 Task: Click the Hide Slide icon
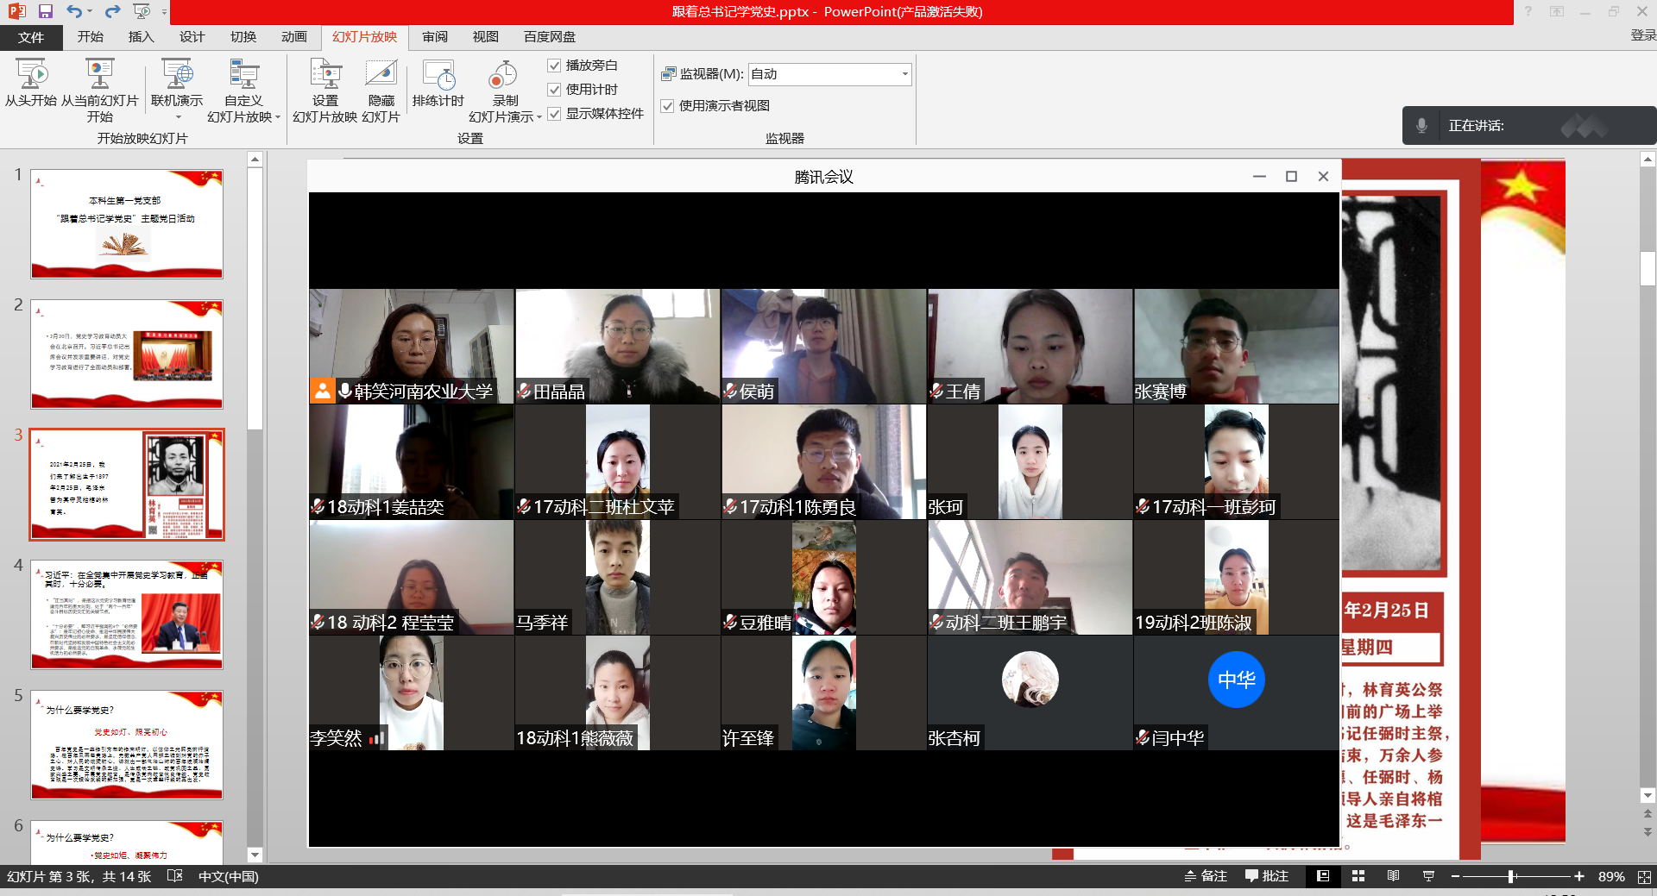[381, 86]
